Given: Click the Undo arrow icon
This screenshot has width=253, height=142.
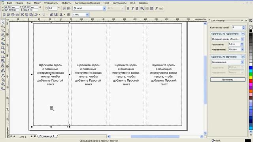Looking at the screenshot, I should (x=36, y=15).
